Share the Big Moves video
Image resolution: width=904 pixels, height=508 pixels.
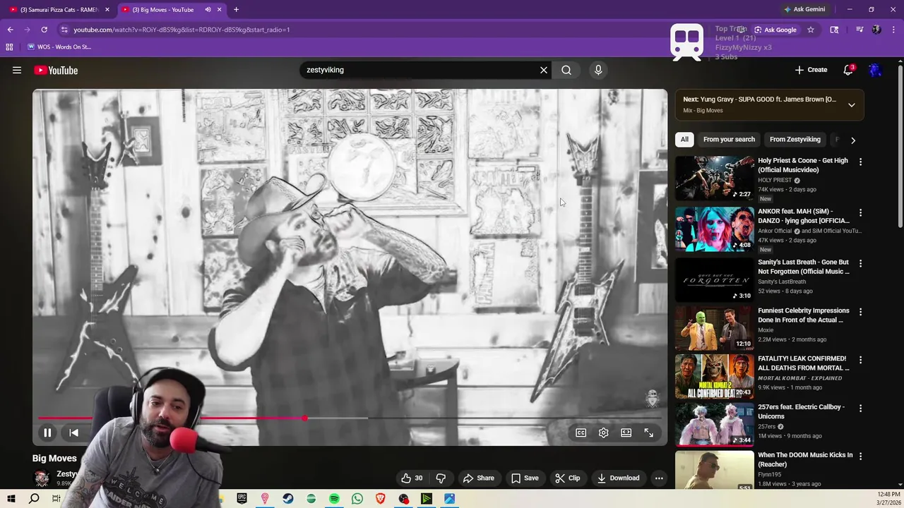[x=478, y=478]
